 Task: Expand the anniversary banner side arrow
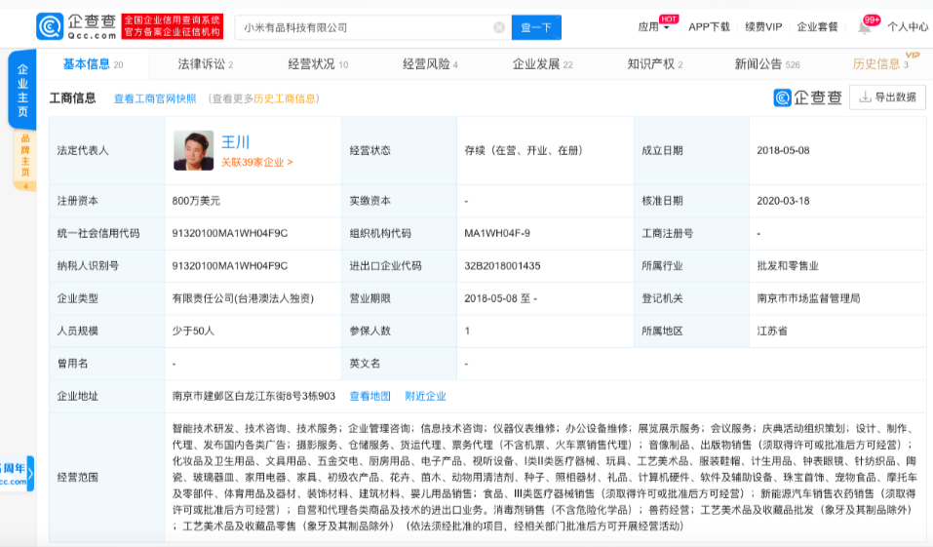pos(30,474)
